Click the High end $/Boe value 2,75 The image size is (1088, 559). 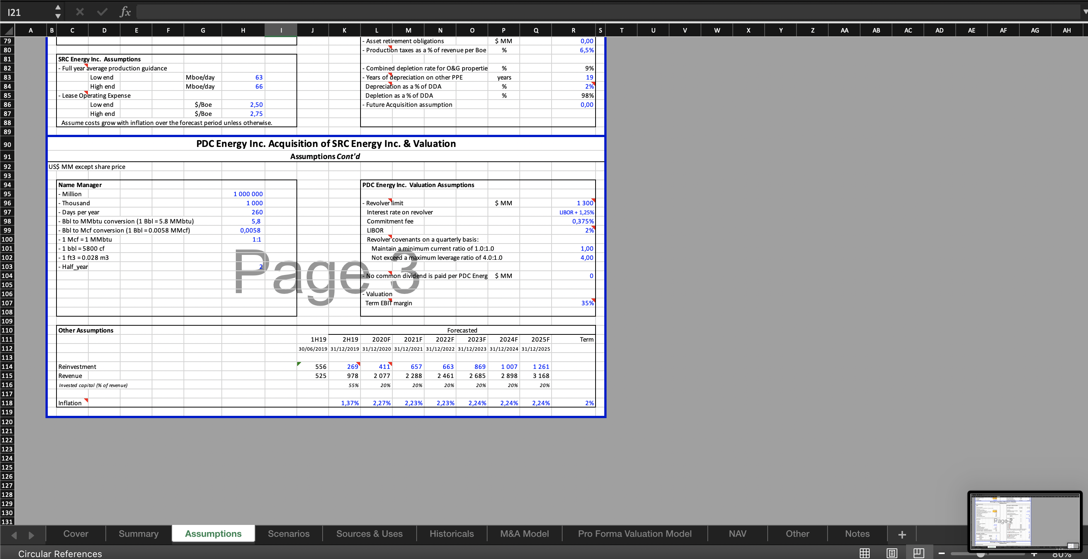[x=243, y=114]
